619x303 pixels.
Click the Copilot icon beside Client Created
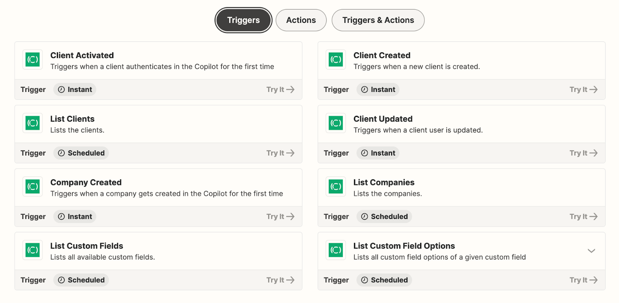click(336, 59)
